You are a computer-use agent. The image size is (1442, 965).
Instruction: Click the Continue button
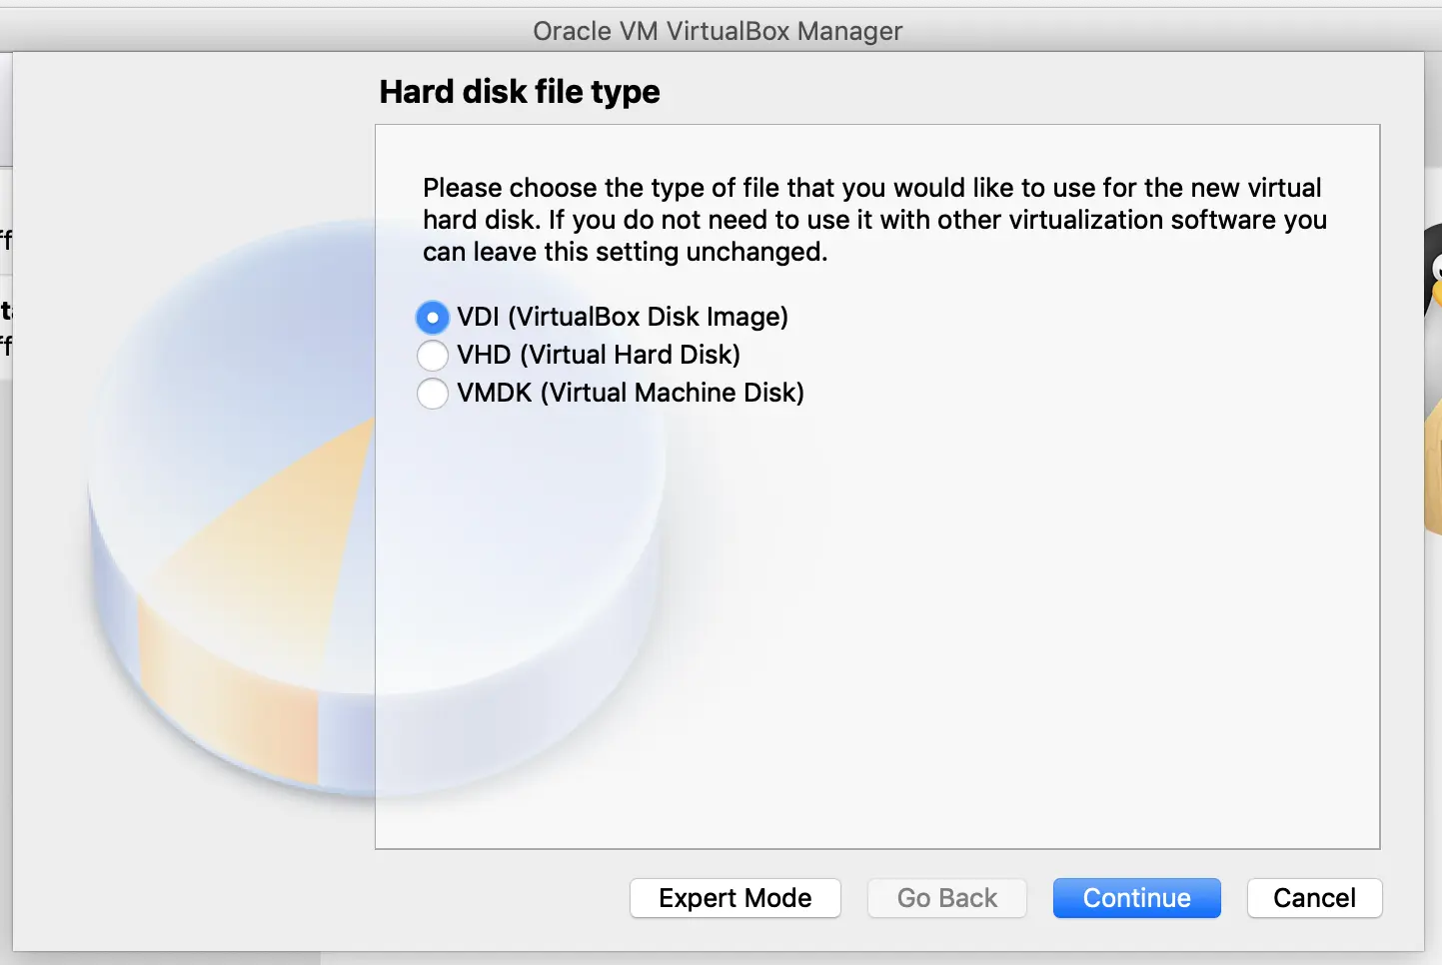[1136, 898]
